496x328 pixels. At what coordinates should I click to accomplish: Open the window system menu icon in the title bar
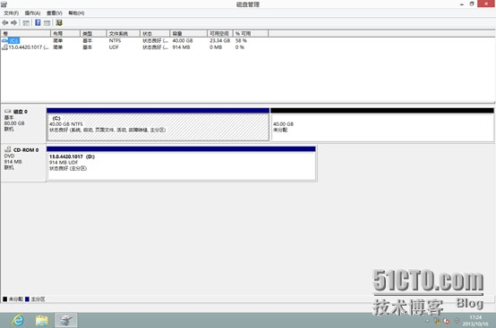coord(4,4)
